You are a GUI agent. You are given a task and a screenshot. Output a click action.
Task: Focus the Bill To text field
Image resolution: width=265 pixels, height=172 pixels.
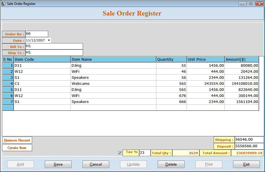54,46
